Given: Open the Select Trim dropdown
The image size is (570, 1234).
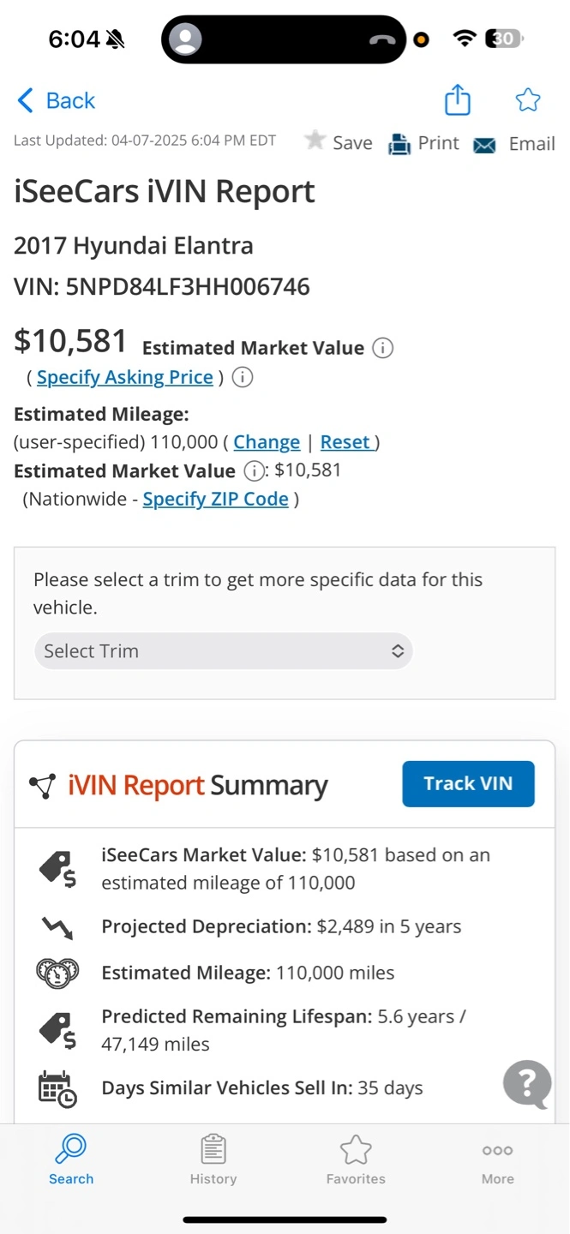Looking at the screenshot, I should (x=223, y=651).
